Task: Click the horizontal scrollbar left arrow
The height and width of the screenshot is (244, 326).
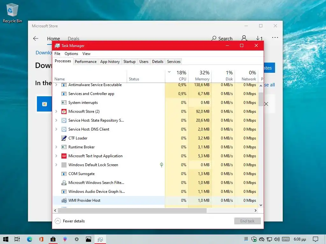Action: [55, 211]
